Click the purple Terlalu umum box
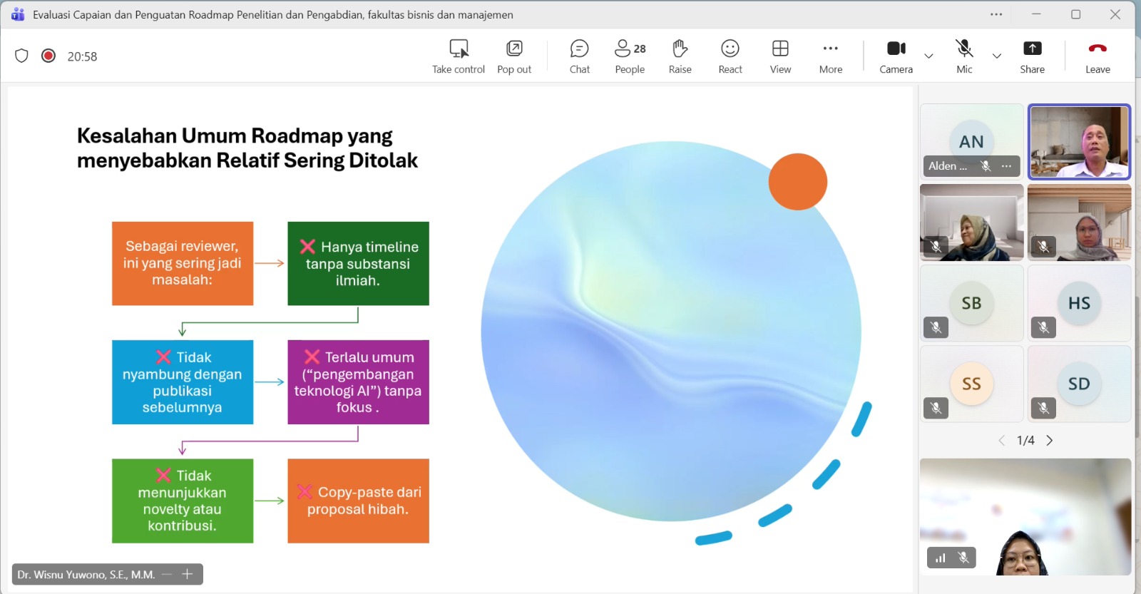Image resolution: width=1141 pixels, height=594 pixels. [x=358, y=382]
